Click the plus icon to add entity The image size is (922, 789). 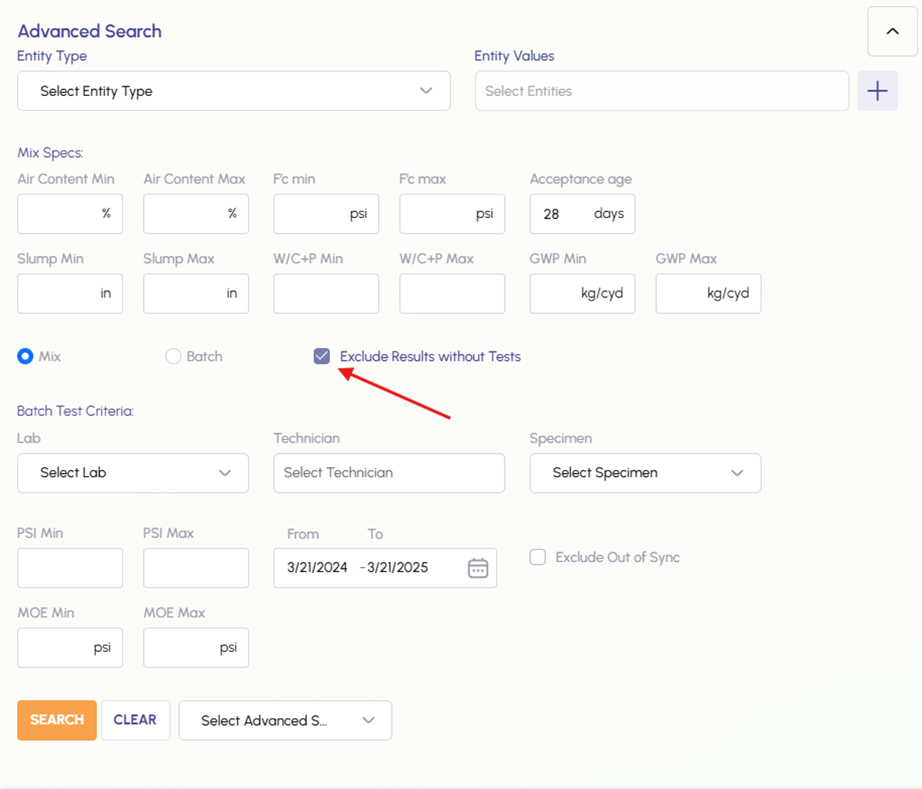877,91
